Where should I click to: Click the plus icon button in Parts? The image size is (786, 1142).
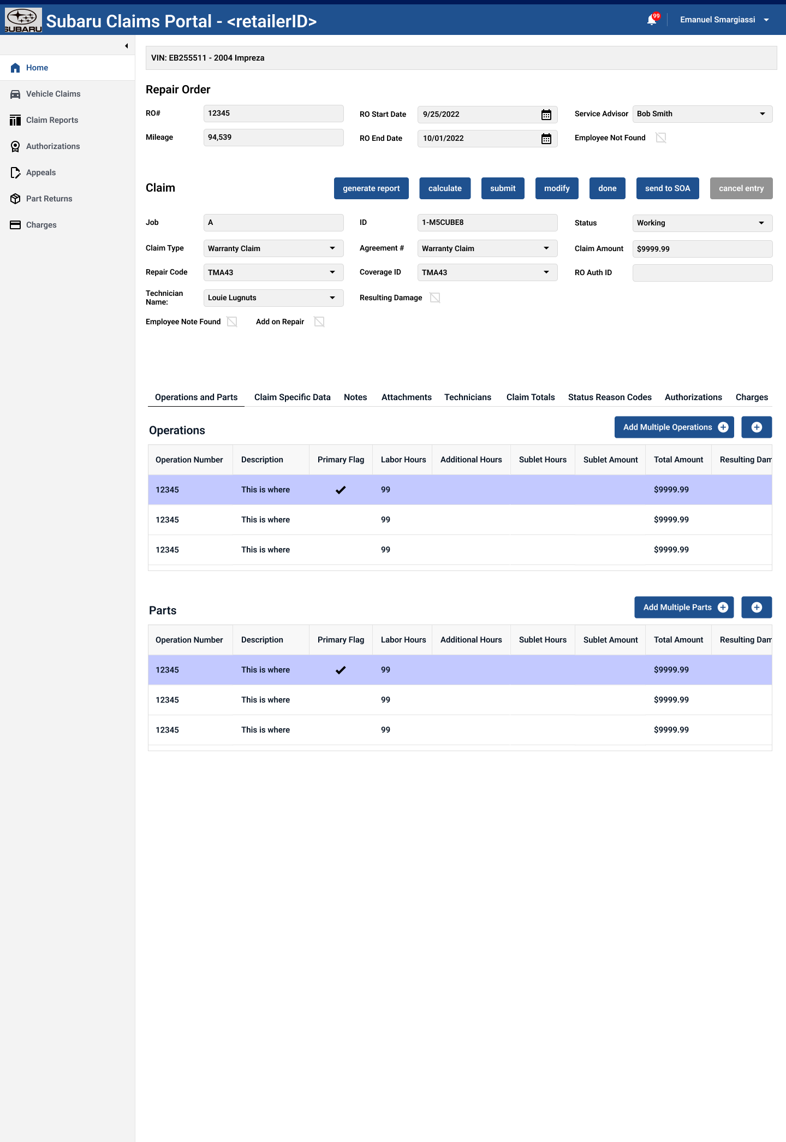756,608
